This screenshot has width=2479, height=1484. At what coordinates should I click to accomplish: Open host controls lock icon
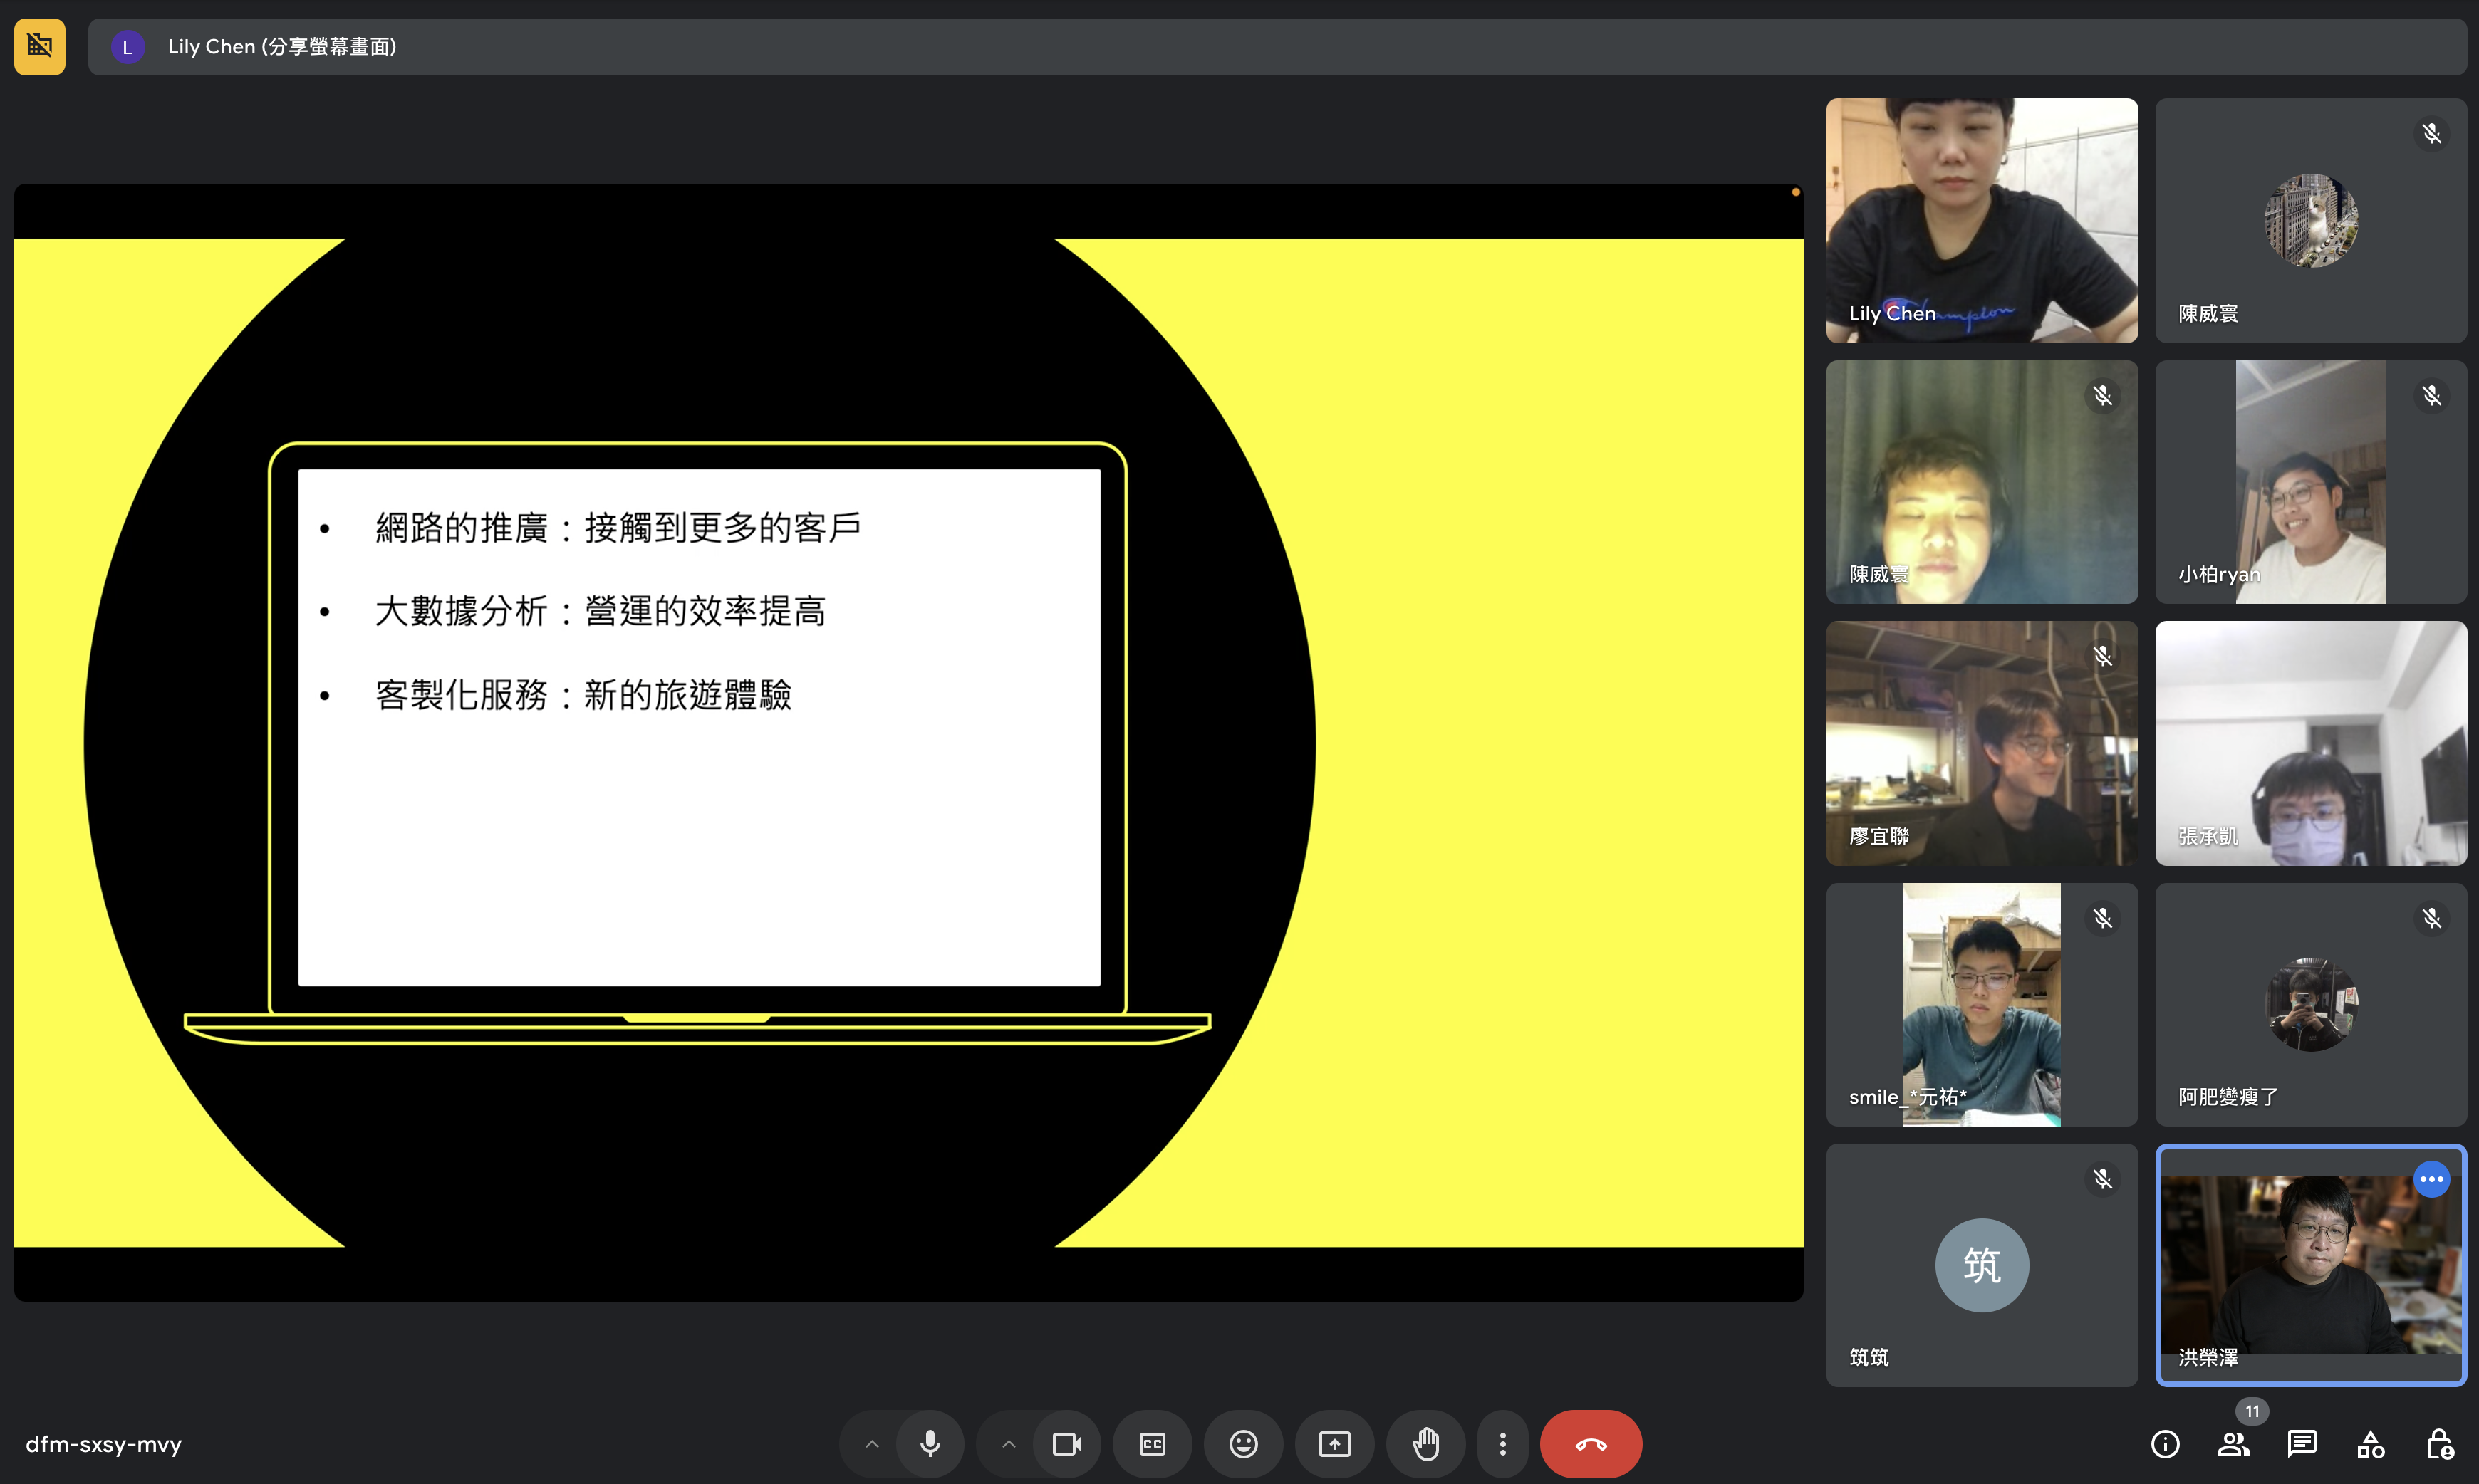2438,1443
